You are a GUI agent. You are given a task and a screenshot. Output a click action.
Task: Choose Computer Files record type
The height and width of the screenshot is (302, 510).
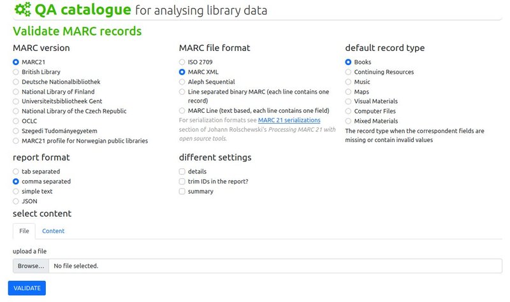tap(348, 111)
